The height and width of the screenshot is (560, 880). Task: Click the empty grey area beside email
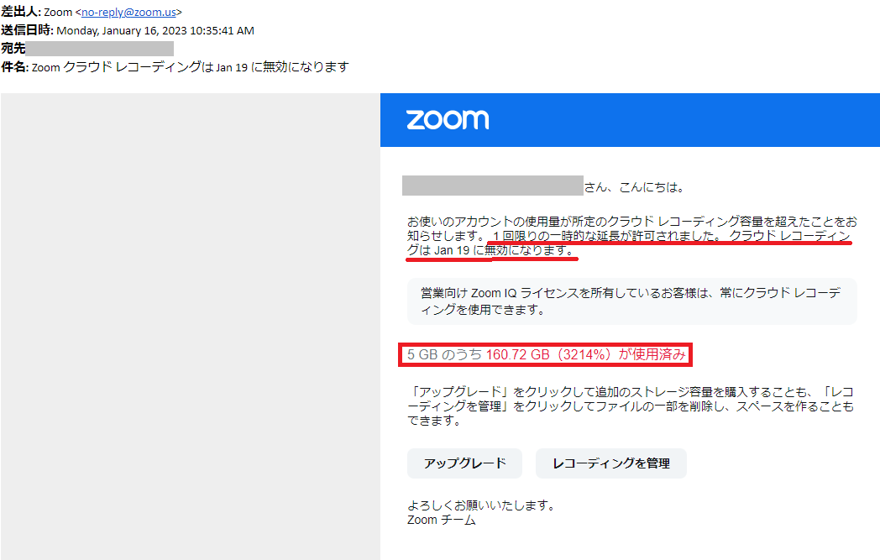coord(191,327)
